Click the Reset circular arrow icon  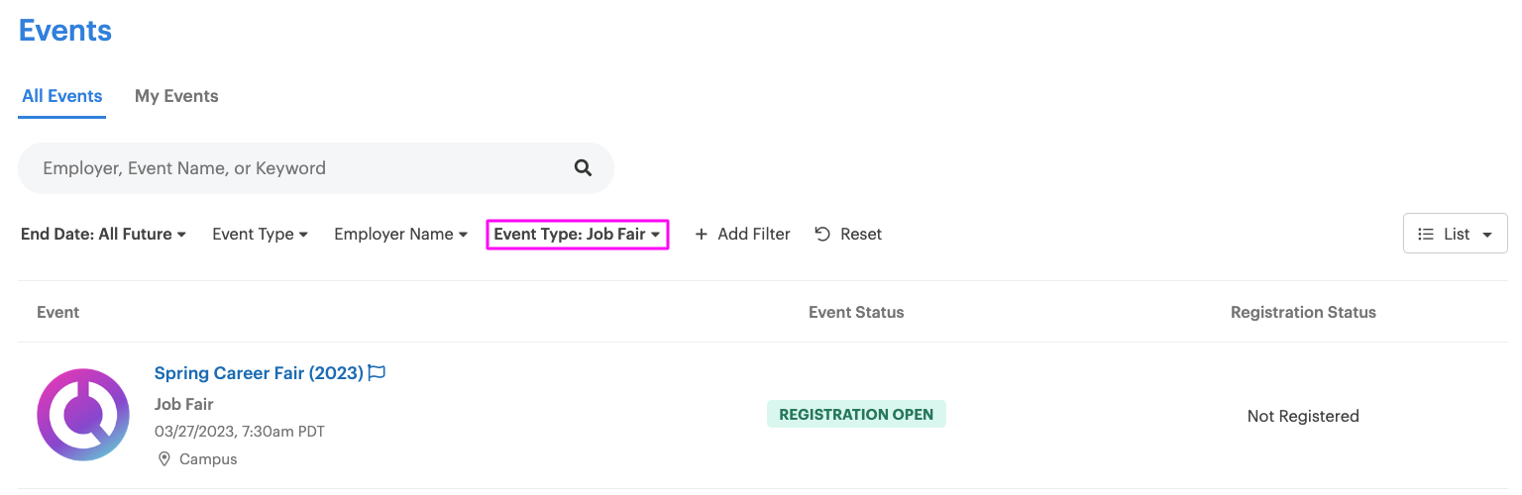point(822,235)
